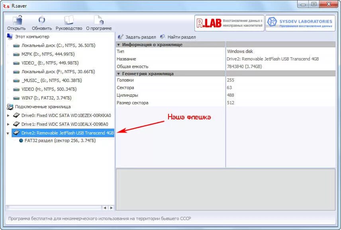The height and width of the screenshot is (230, 341).
Task: Select Drive1: Fixed WDC SATA WD10EALX-009BA0
Action: [65, 124]
